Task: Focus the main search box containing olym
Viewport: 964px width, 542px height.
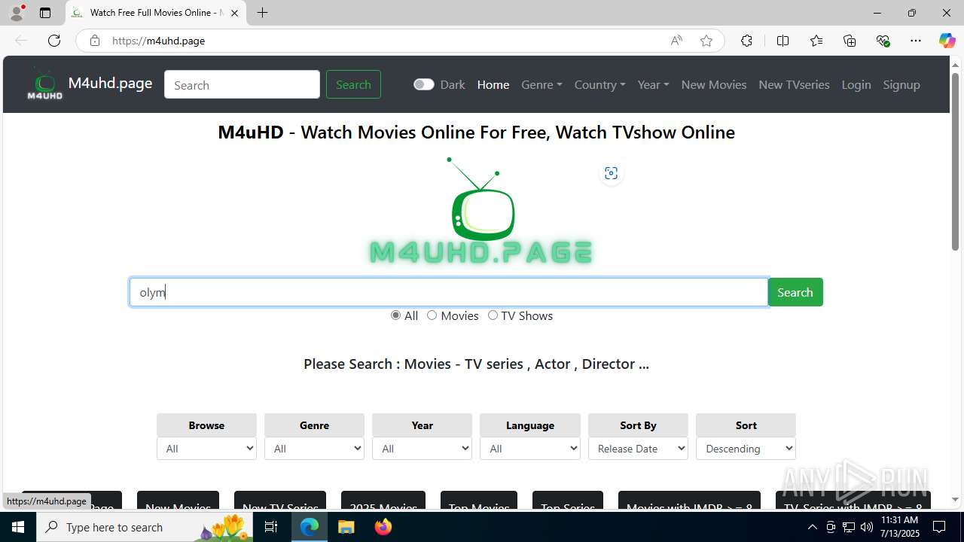Action: [449, 292]
